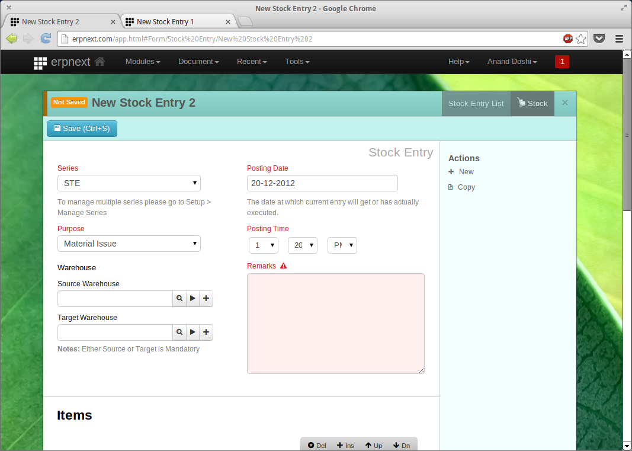Open Target Warehouse with the play arrow
Screen dimensions: 632x451
[193, 332]
